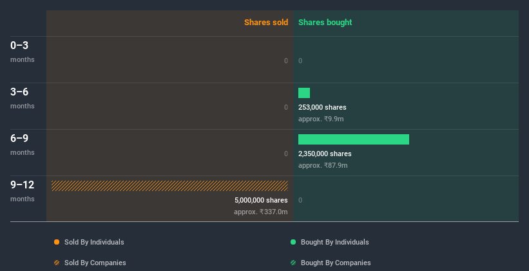Select the Bought By Companies legend label
The image size is (529, 271).
coord(336,263)
